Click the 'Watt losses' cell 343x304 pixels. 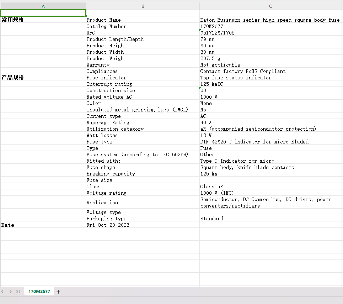143,135
